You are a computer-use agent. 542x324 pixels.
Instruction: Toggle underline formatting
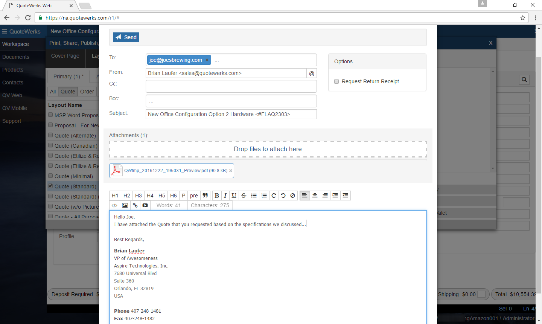coord(234,196)
